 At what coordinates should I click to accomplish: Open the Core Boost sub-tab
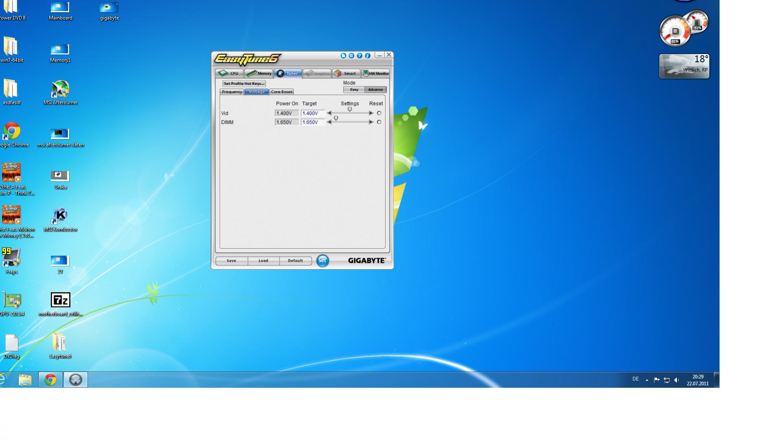[281, 92]
